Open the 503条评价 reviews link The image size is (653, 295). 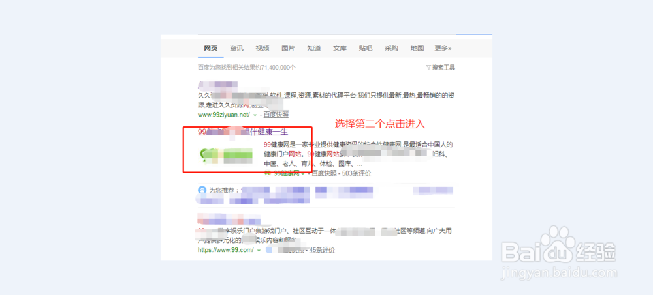[357, 173]
